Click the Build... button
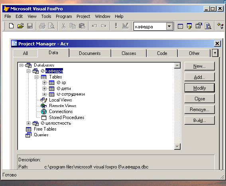Viewport: 226px width, 186px height. (199, 120)
